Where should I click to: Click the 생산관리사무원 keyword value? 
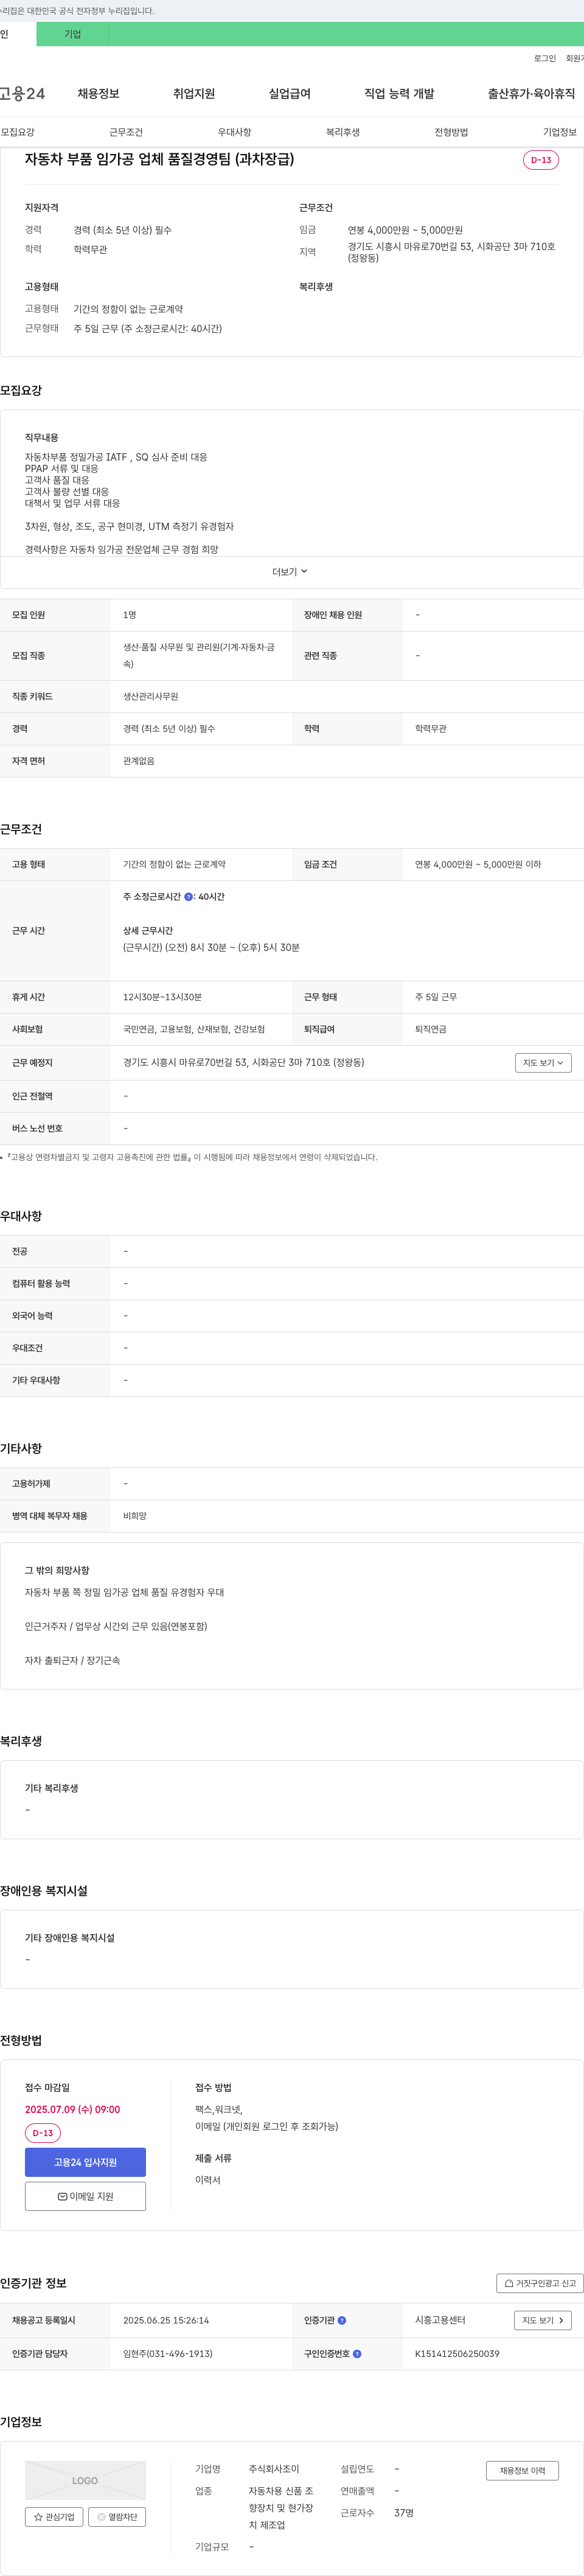(151, 696)
